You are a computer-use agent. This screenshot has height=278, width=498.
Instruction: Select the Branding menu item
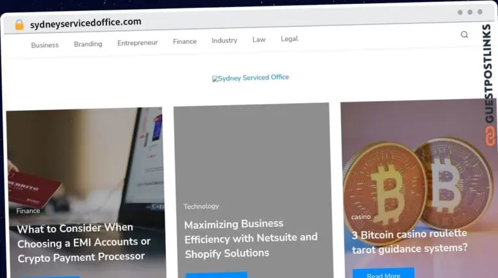point(88,44)
